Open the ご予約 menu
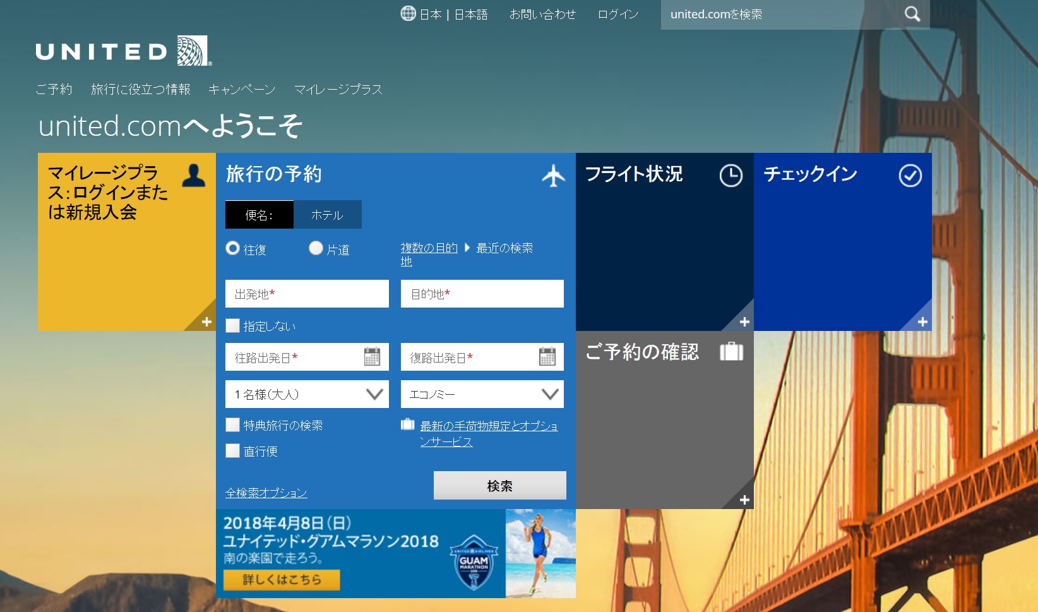The image size is (1038, 612). [54, 90]
